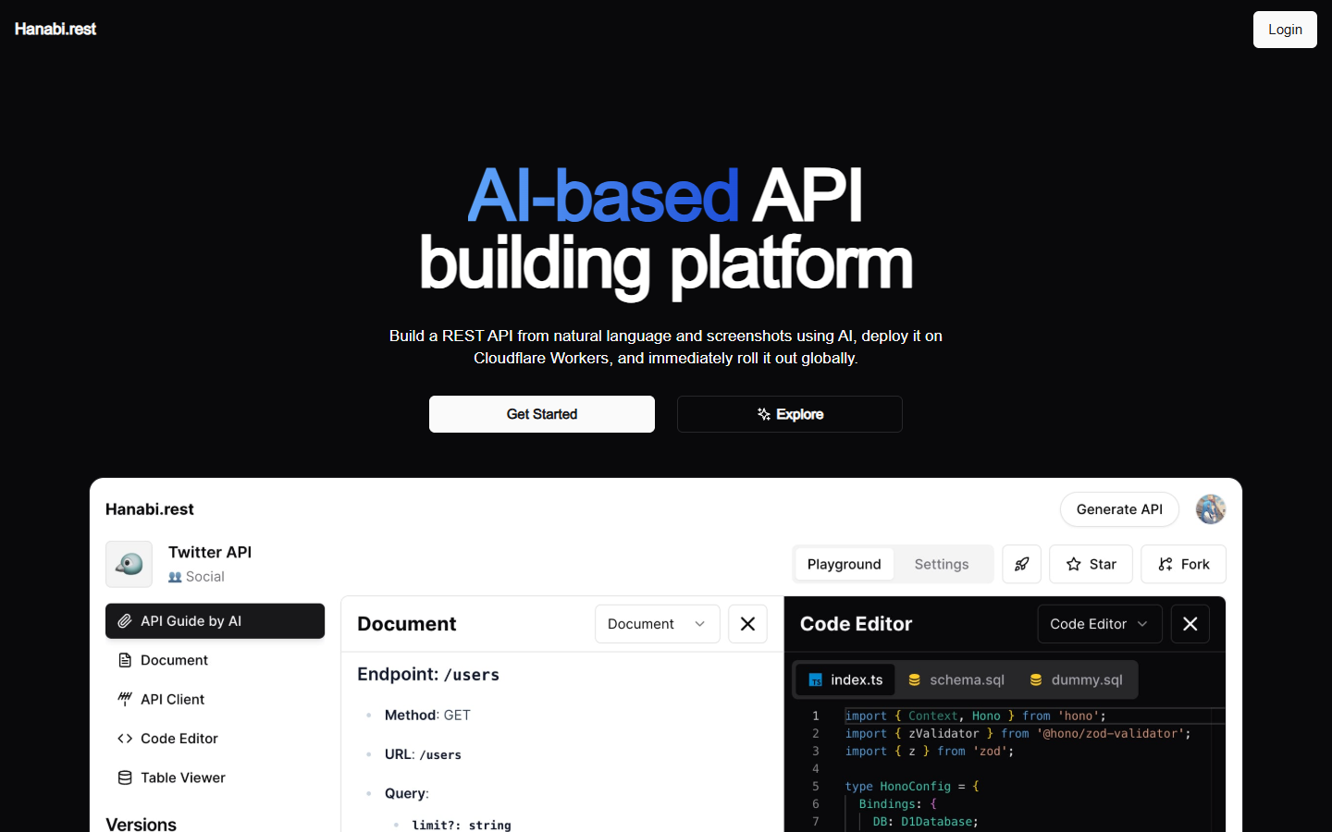Click the Twitter API bird thumbnail
This screenshot has width=1332, height=832.
coord(129,564)
